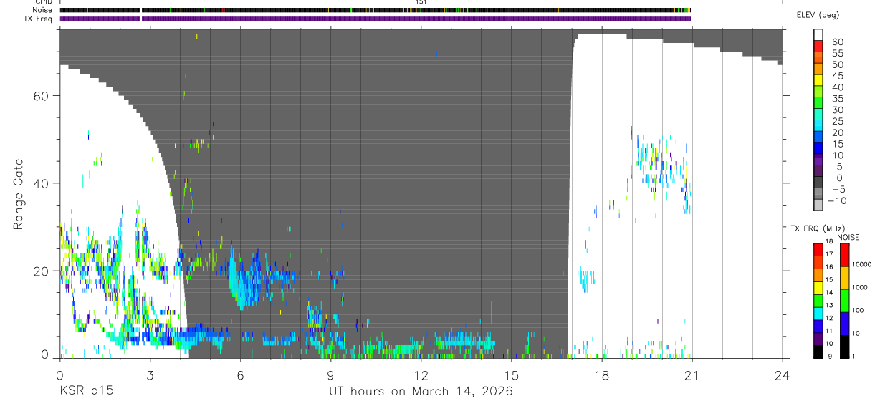880x406 pixels.
Task: Click the Noise strip above the plot
Action: click(x=375, y=10)
